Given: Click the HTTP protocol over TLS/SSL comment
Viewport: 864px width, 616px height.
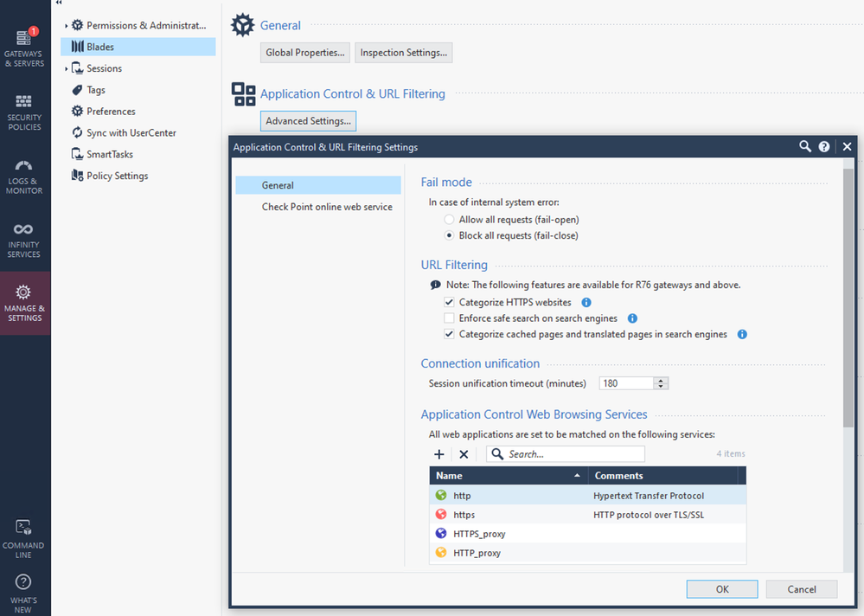Looking at the screenshot, I should 649,515.
